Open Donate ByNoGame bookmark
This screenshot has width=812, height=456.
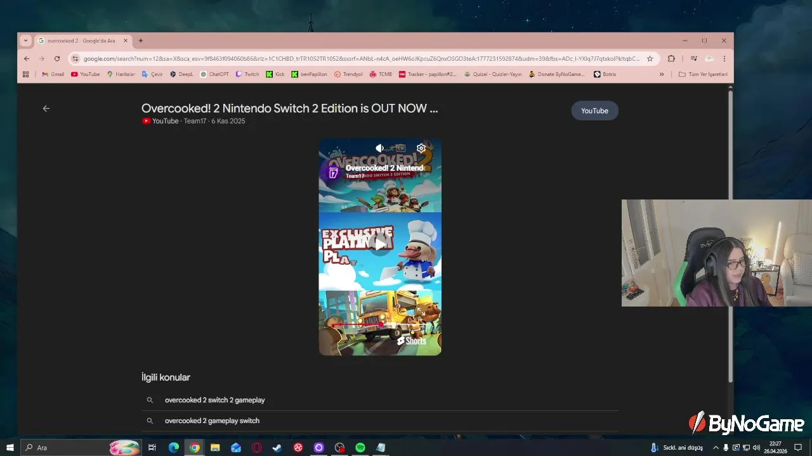coord(557,74)
